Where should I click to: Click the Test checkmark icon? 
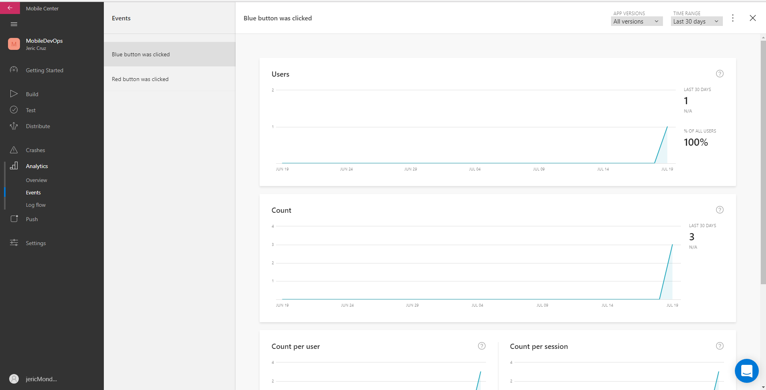tap(14, 110)
